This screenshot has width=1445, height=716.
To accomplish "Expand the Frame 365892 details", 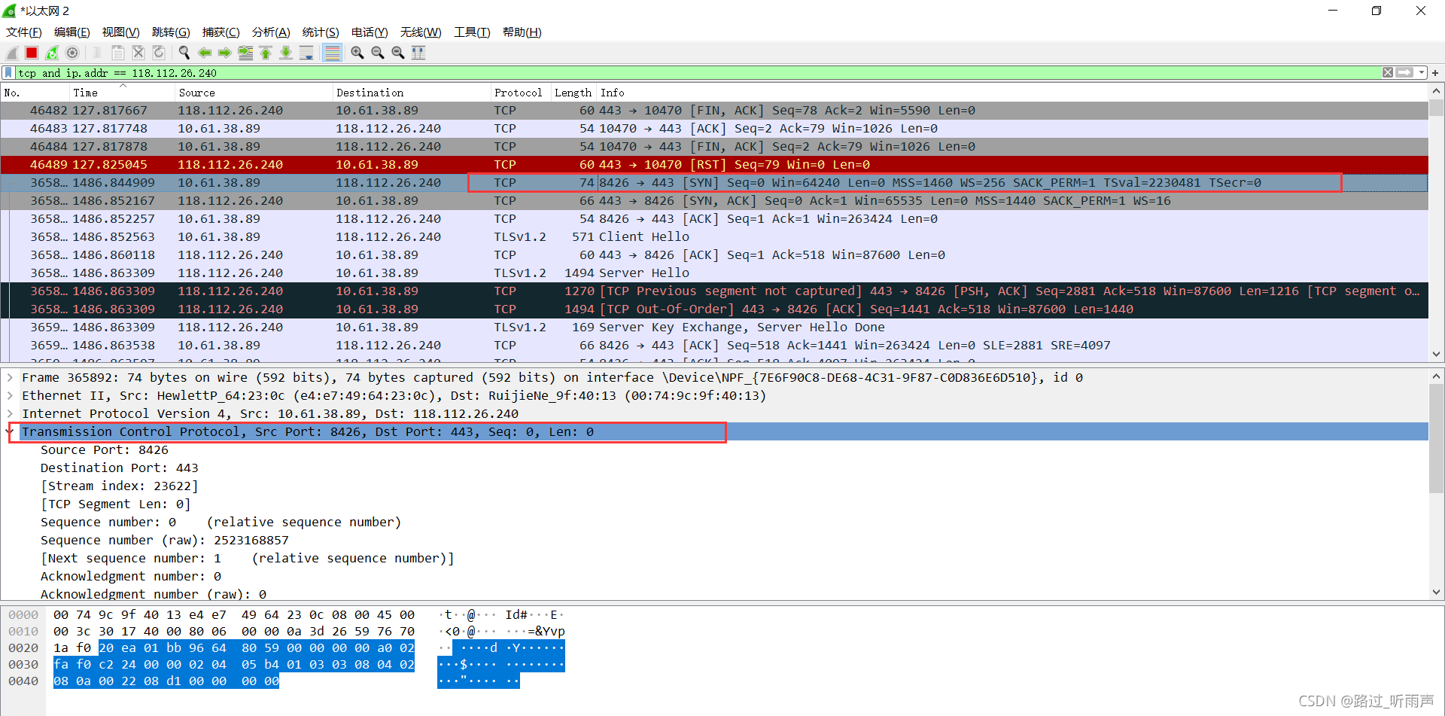I will click(x=10, y=378).
